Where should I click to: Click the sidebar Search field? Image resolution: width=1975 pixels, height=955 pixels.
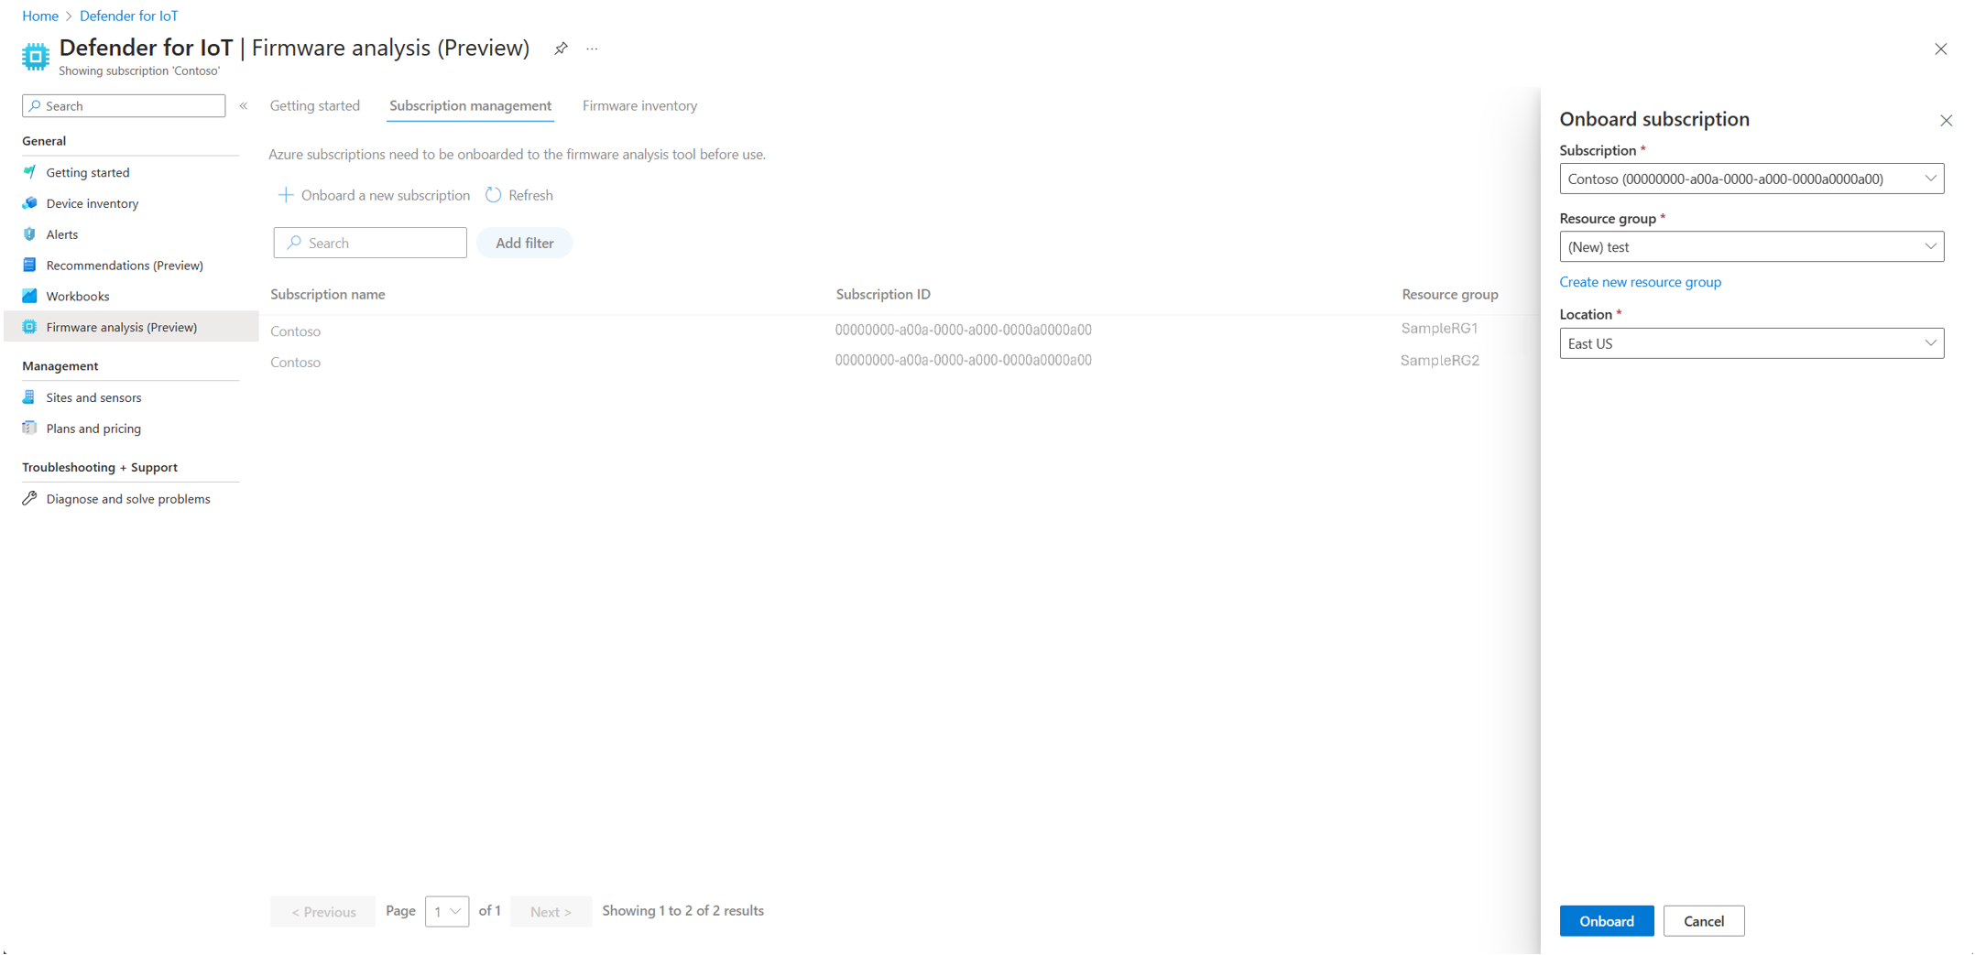click(x=124, y=105)
